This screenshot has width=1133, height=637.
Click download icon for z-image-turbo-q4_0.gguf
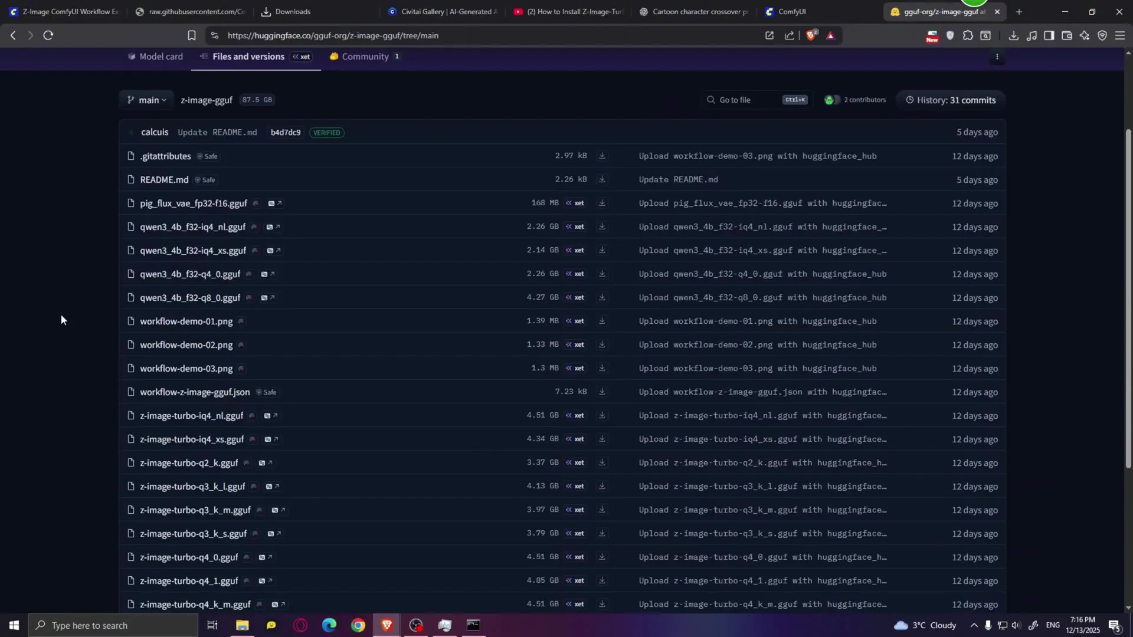(x=602, y=557)
